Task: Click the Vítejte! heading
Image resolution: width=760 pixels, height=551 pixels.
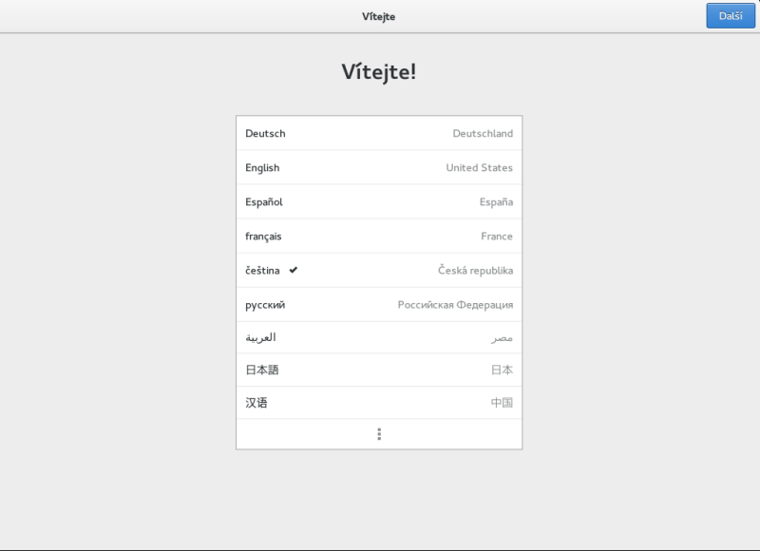Action: click(379, 72)
